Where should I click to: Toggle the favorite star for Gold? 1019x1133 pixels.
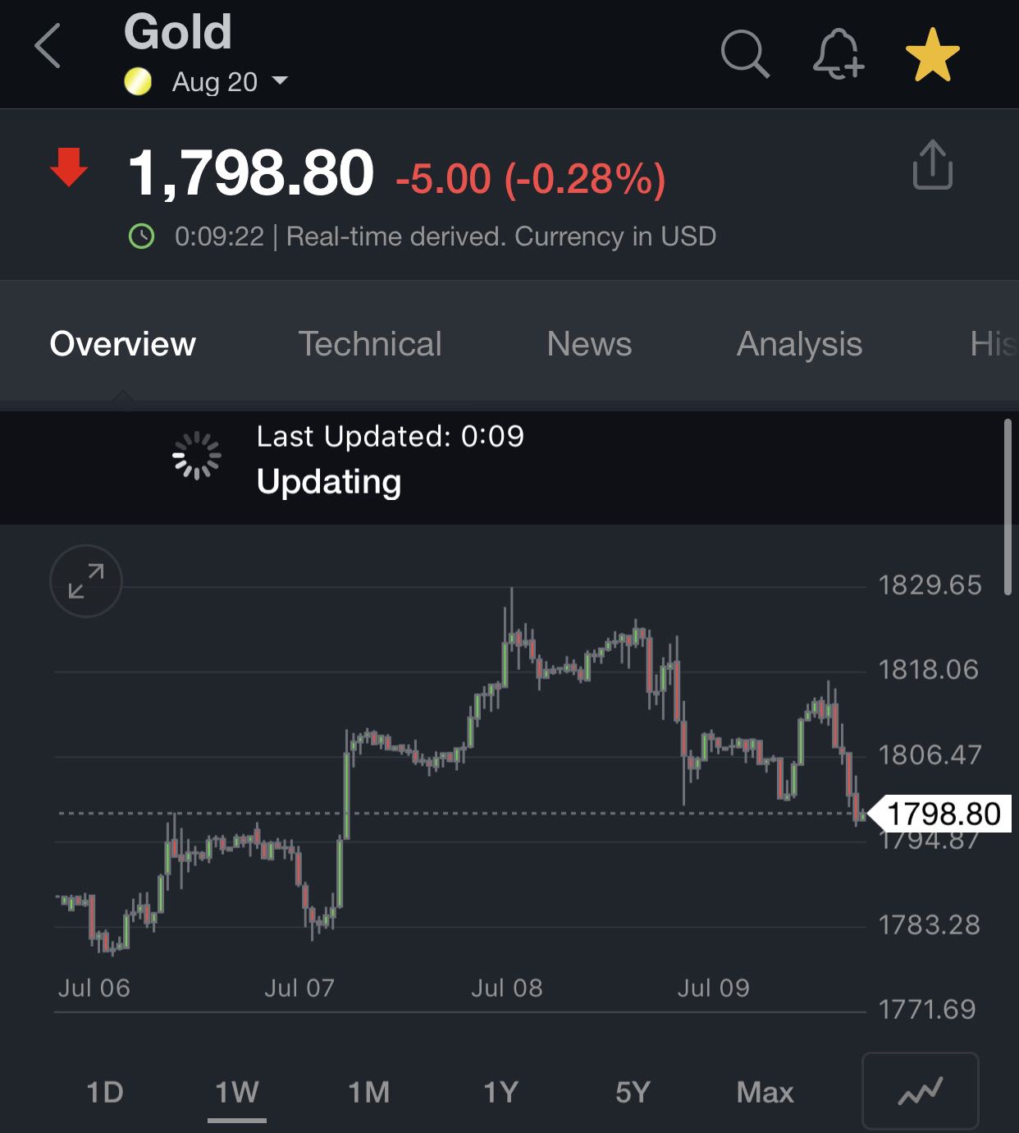932,54
